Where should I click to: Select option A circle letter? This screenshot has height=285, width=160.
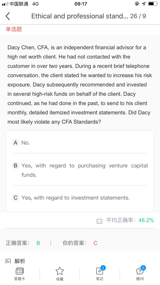click(x=16, y=143)
